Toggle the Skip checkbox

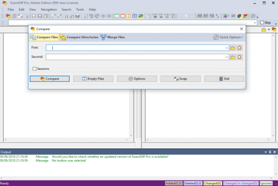coord(262,23)
